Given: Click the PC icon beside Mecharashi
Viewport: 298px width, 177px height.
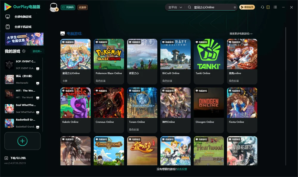Looking at the screenshot, I should [x=38, y=83].
